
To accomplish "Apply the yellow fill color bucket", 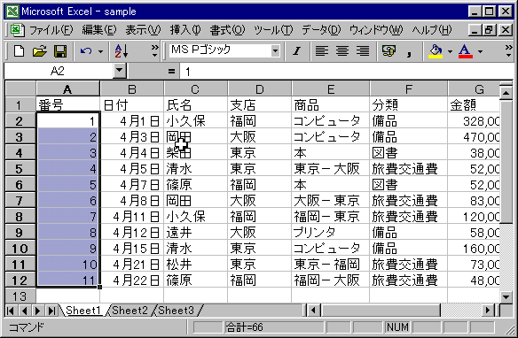I will click(436, 51).
